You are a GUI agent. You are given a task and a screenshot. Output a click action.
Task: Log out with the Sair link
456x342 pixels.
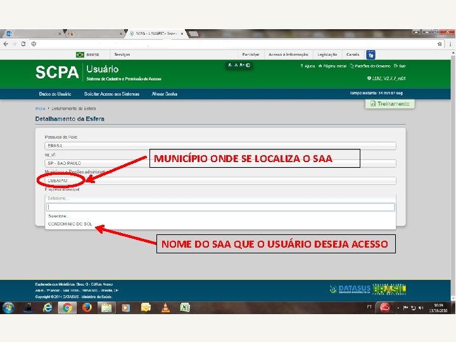click(400, 66)
